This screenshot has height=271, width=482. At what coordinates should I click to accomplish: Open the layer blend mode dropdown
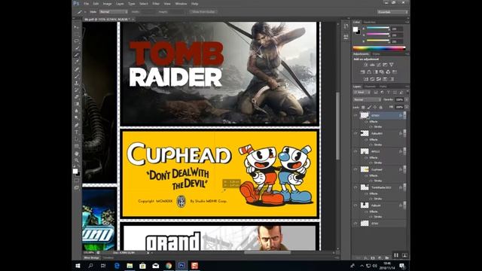pyautogui.click(x=367, y=100)
